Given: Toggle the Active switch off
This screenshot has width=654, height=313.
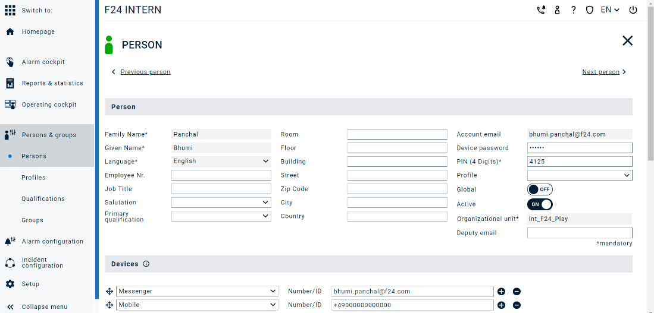Looking at the screenshot, I should [x=540, y=204].
